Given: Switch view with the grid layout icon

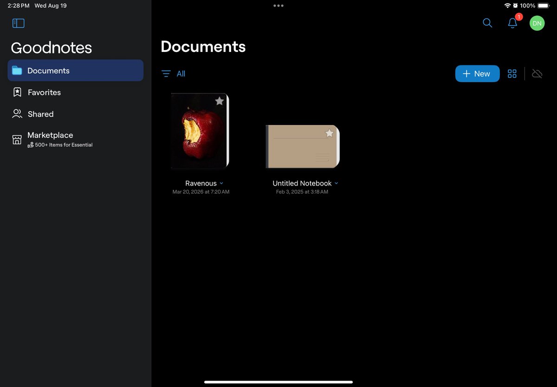Looking at the screenshot, I should (x=512, y=74).
